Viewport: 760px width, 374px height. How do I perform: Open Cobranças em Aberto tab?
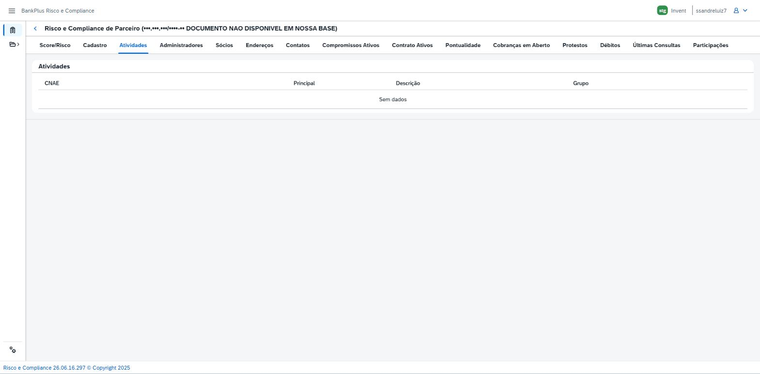[x=522, y=46]
